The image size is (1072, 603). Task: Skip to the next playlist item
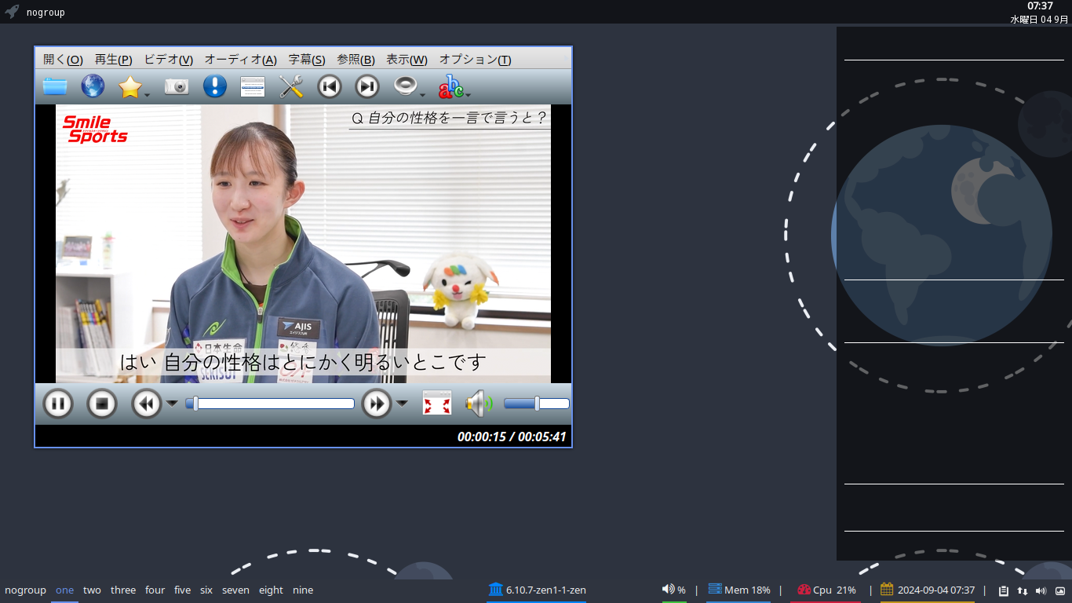(x=367, y=86)
